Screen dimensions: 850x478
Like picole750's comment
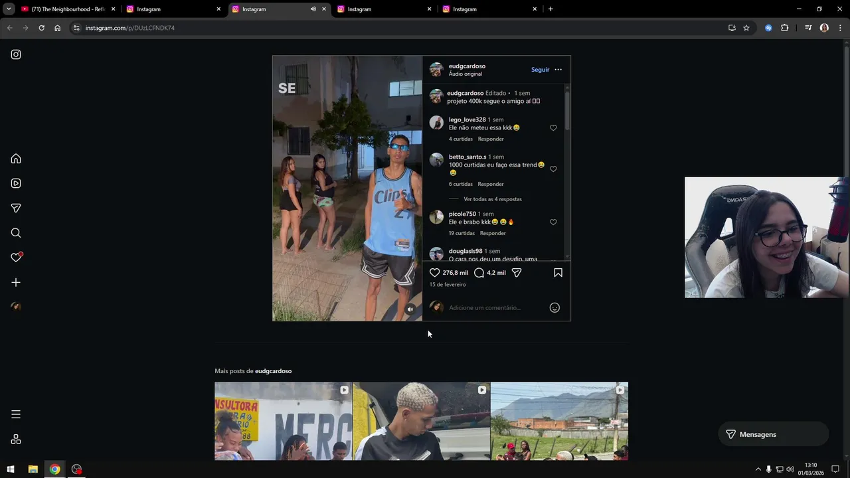click(553, 222)
